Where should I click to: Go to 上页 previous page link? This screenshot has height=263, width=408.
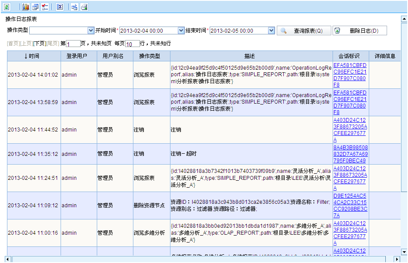click(x=26, y=44)
